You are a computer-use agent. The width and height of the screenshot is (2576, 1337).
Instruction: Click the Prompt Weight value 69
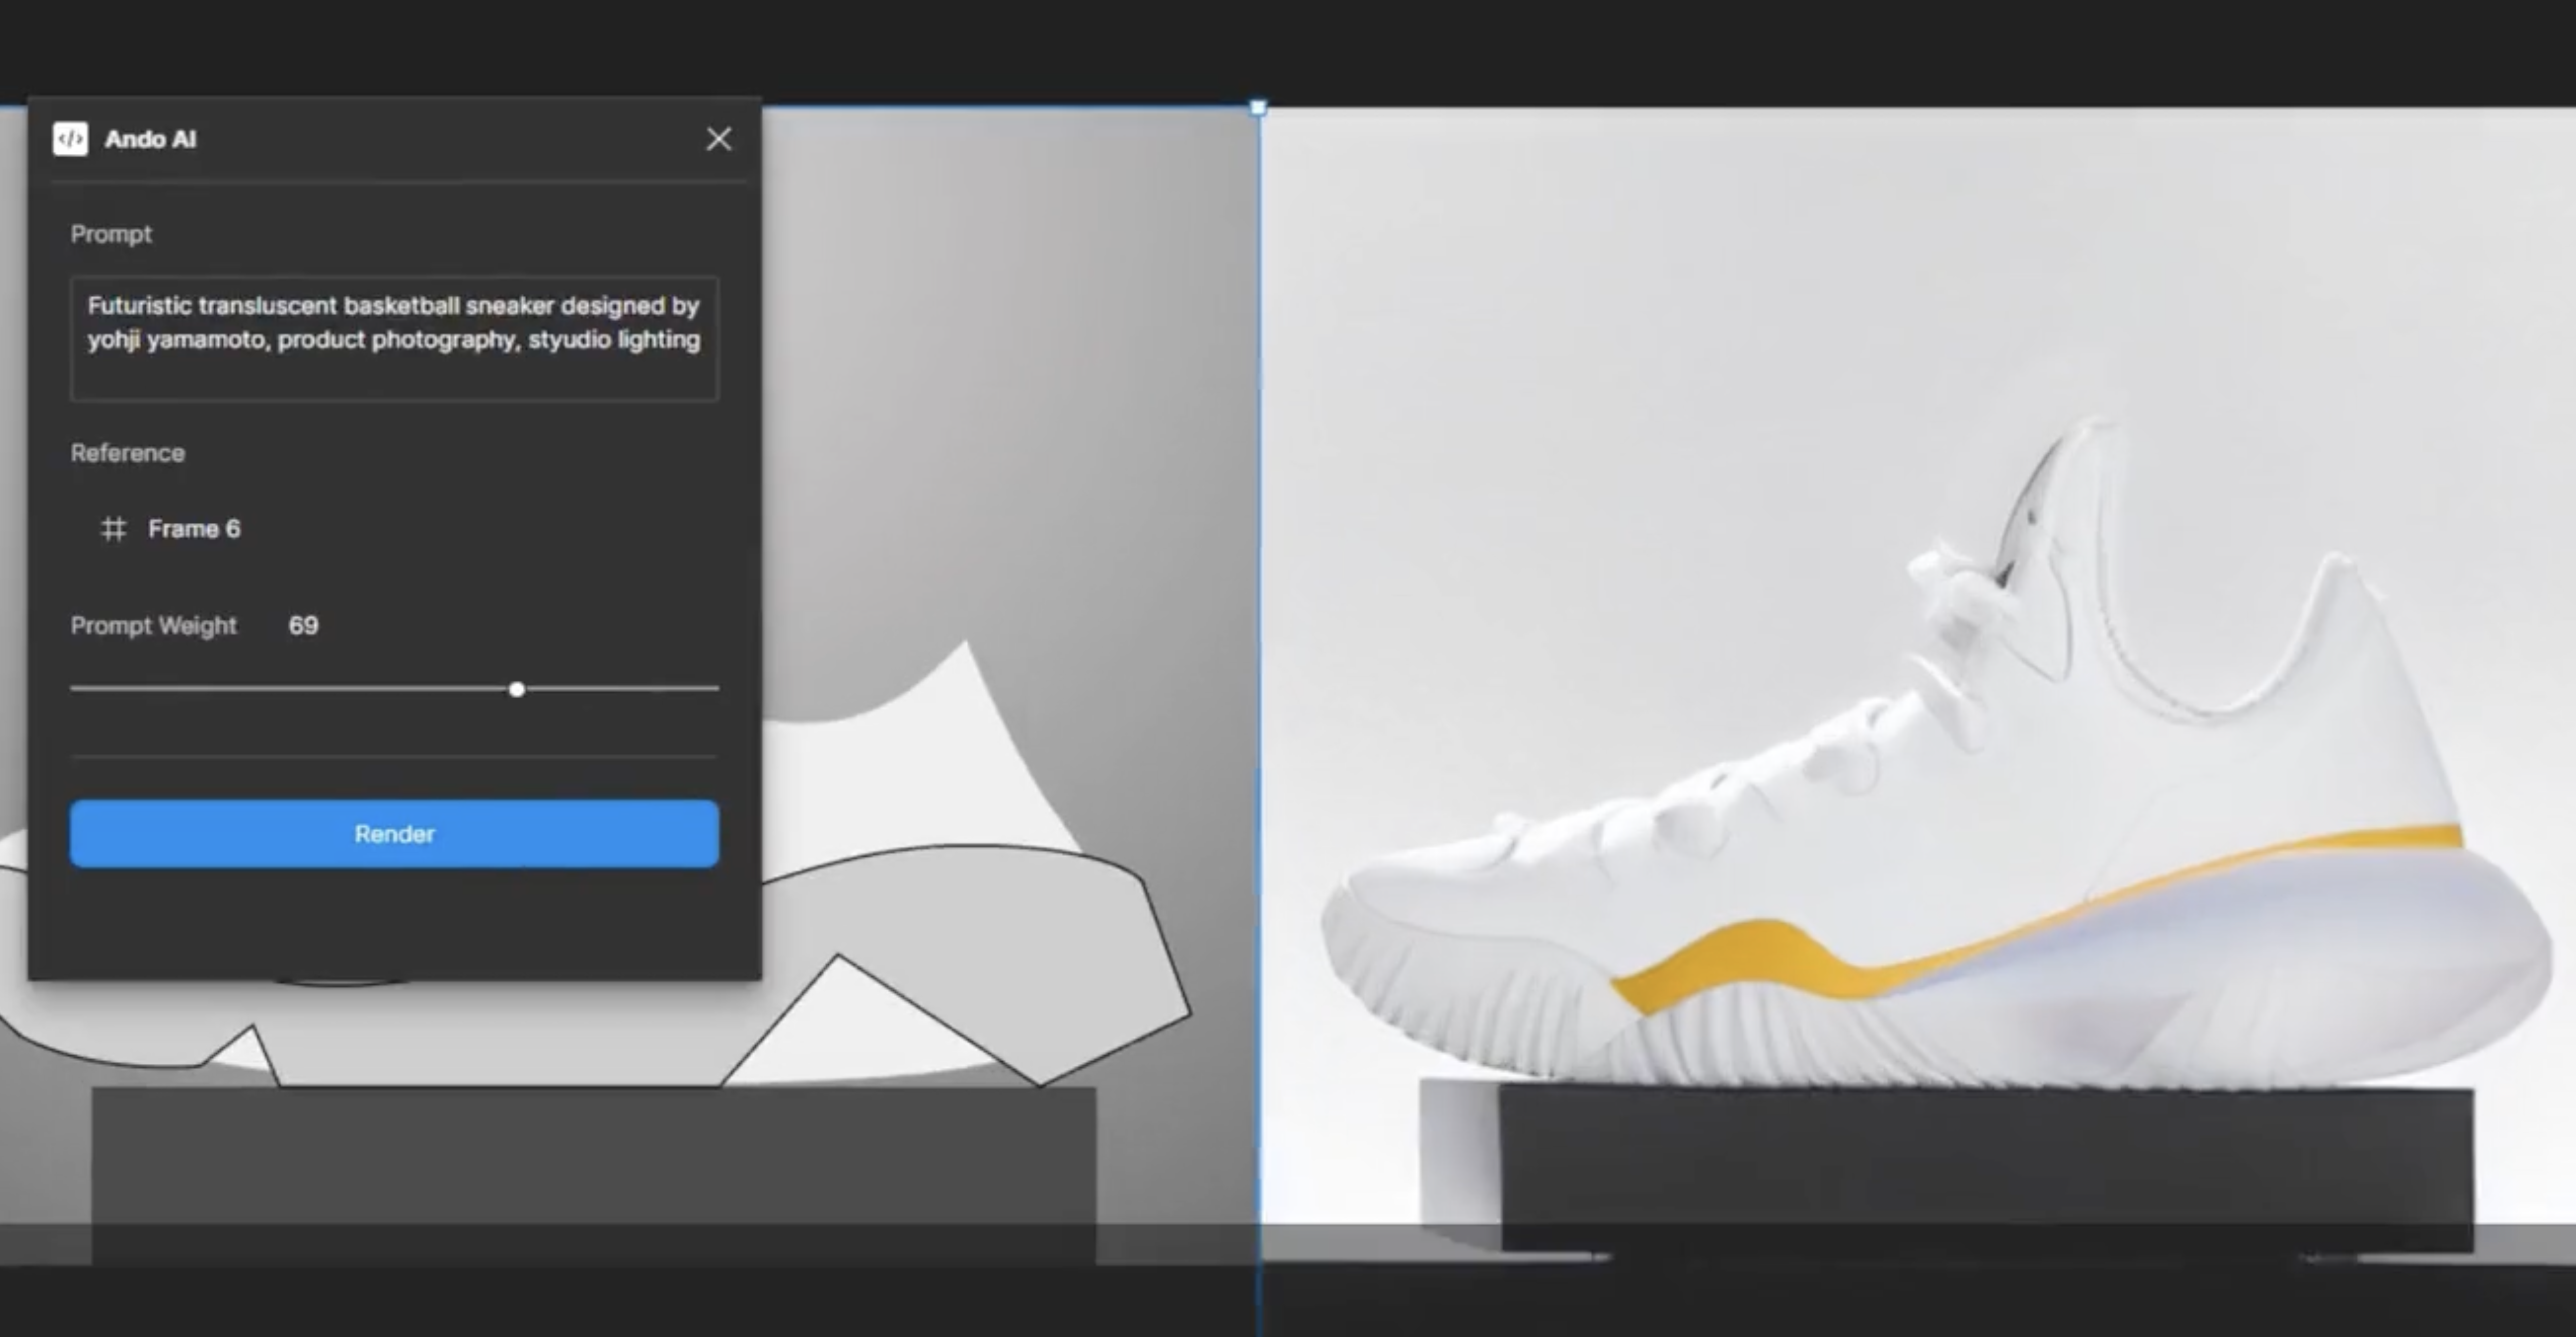[x=303, y=625]
